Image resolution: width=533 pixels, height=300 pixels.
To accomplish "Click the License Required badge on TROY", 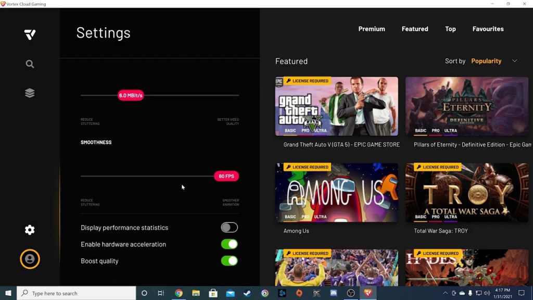I will pyautogui.click(x=437, y=167).
